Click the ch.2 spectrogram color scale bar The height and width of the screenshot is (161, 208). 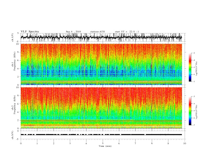click(190, 111)
